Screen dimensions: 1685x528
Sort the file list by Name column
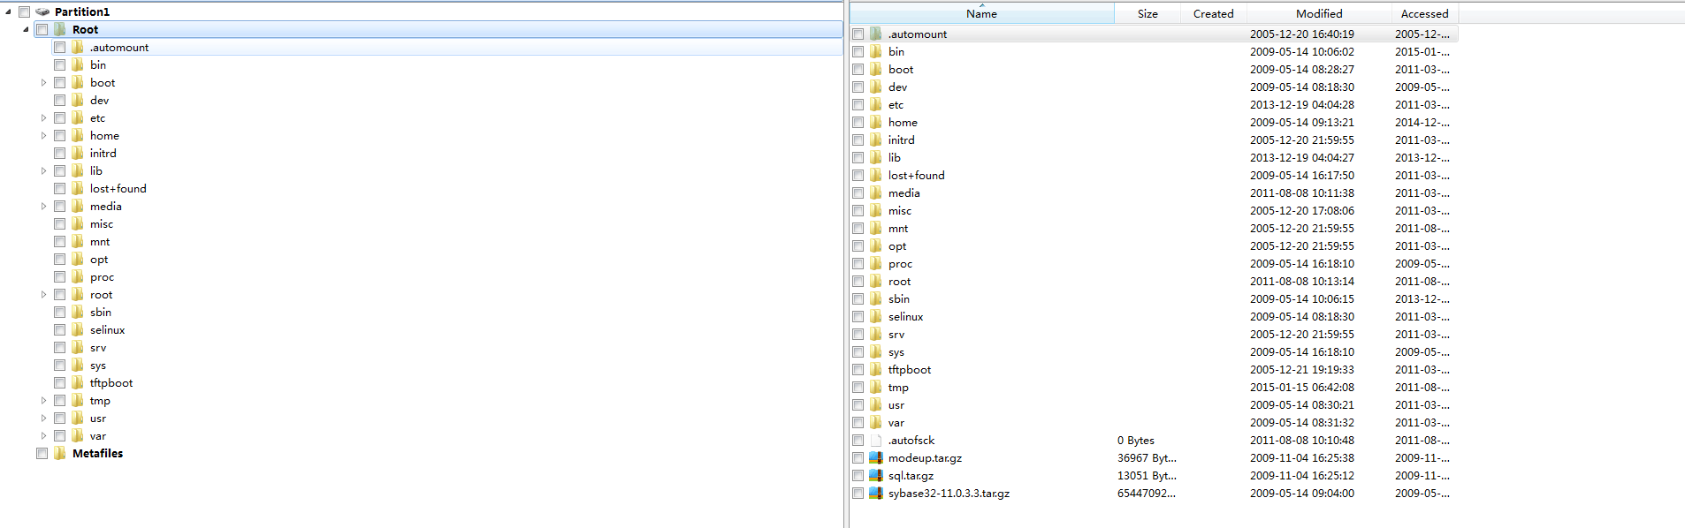click(x=981, y=13)
